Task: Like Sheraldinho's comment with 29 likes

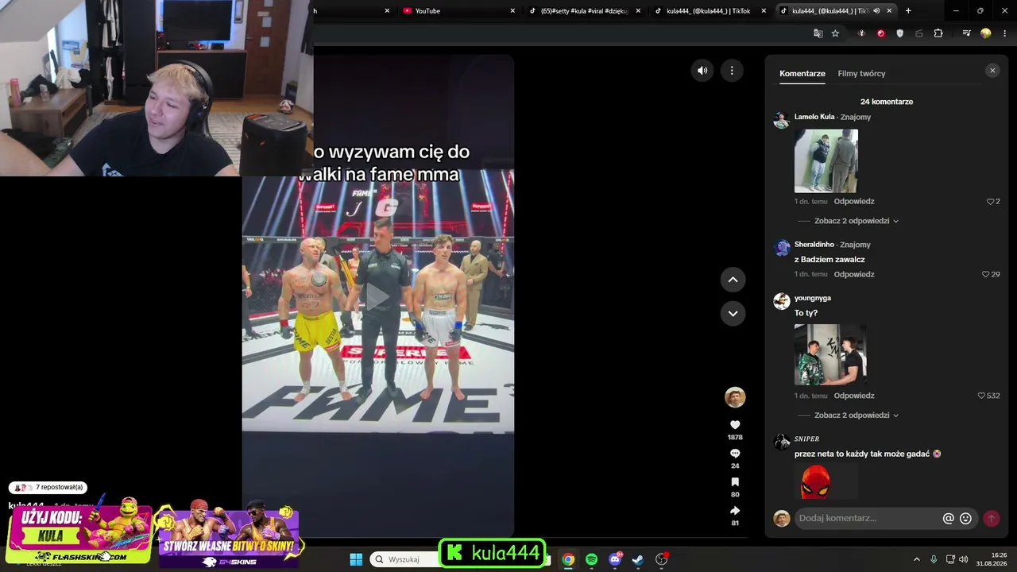Action: [x=986, y=275]
